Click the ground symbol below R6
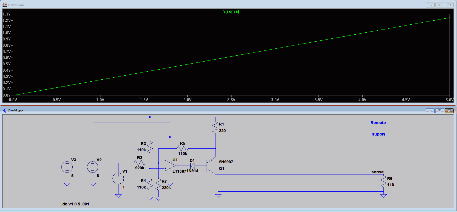Screen dimensions: 457x212 point(383,196)
